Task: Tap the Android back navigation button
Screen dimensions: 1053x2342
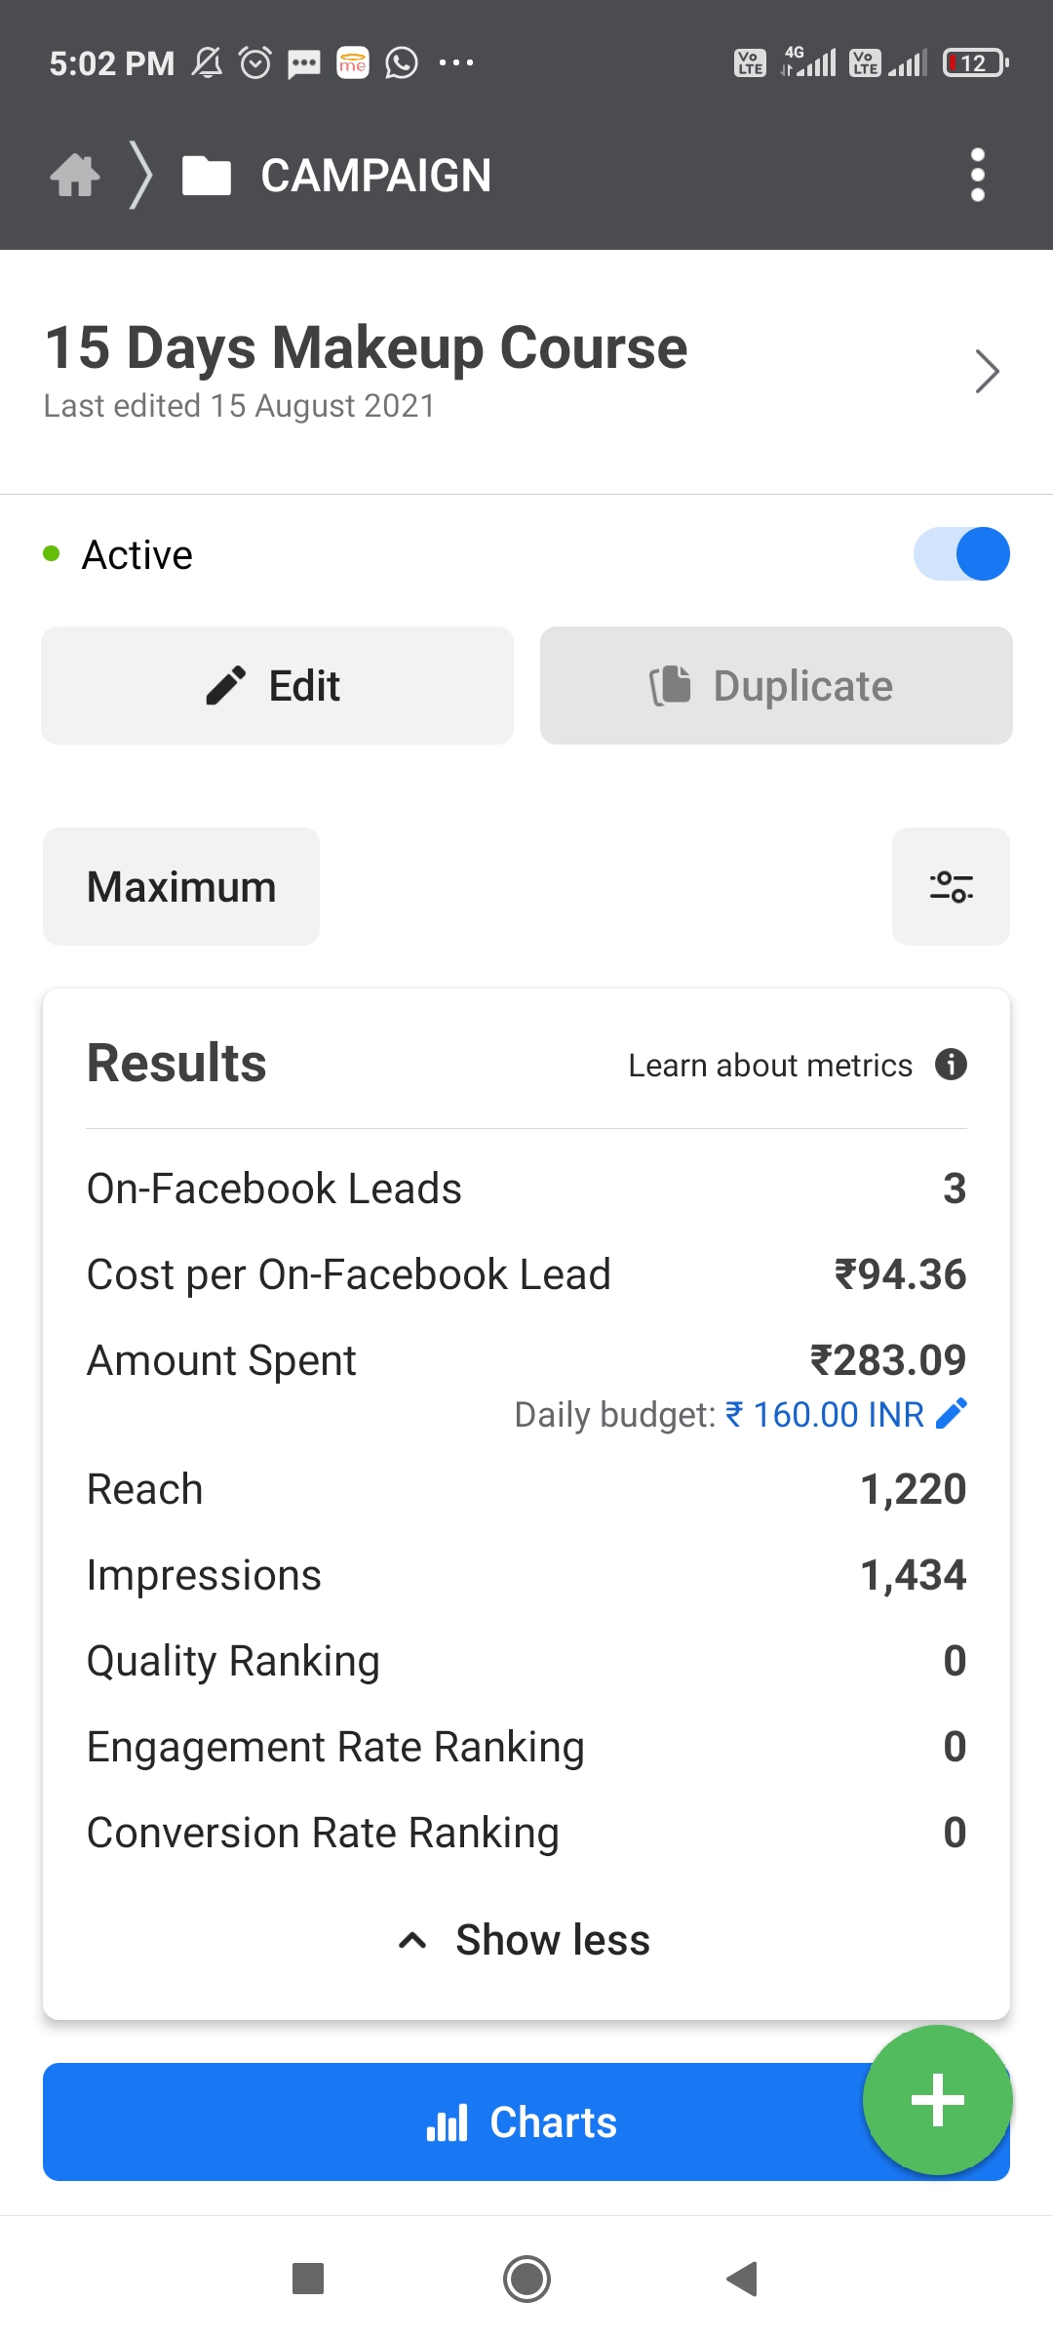Action: click(x=743, y=2280)
